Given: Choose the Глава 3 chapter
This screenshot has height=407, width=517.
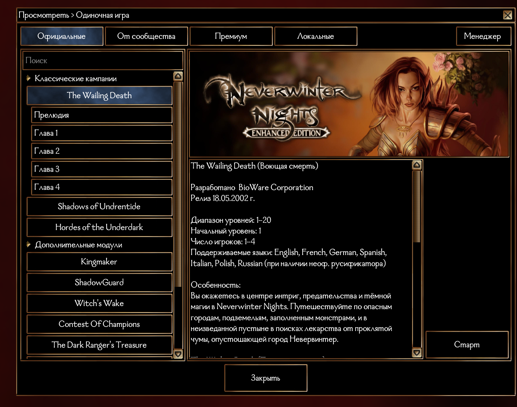Looking at the screenshot, I should click(102, 169).
